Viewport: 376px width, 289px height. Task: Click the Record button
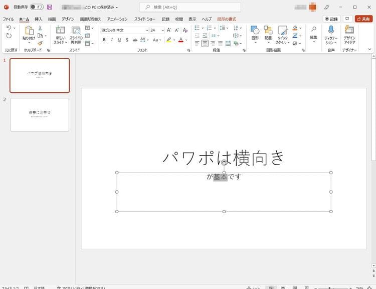331,19
